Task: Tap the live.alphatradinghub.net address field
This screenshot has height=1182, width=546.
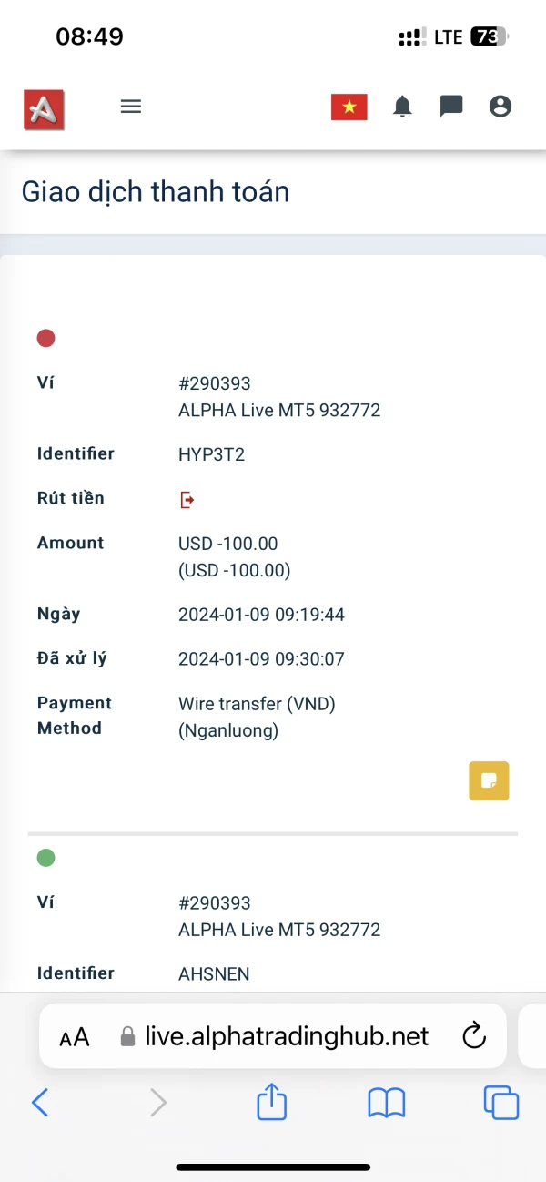Action: point(287,1036)
